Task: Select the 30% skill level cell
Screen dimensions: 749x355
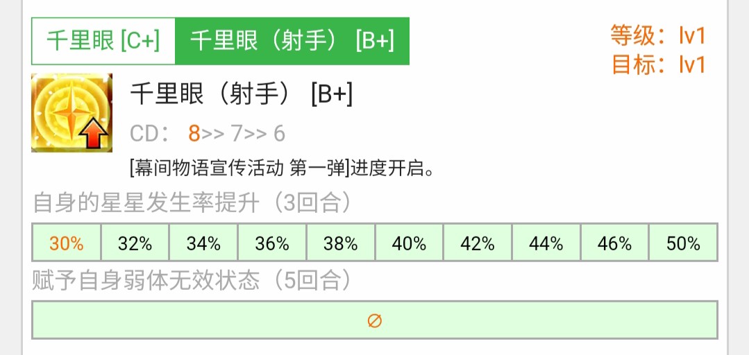Action: 67,243
